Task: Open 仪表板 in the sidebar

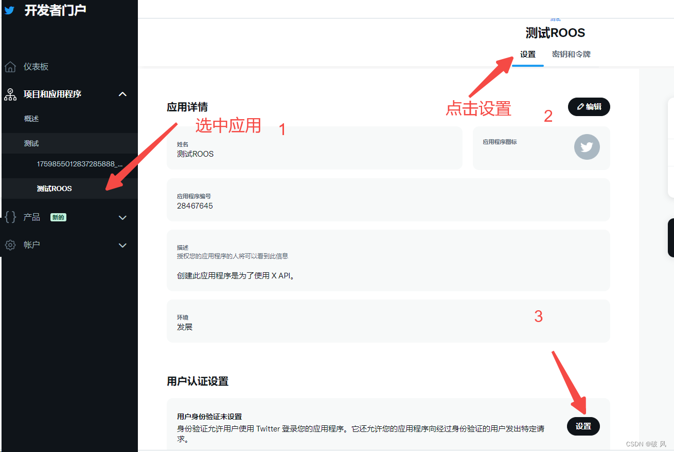Action: coord(36,67)
